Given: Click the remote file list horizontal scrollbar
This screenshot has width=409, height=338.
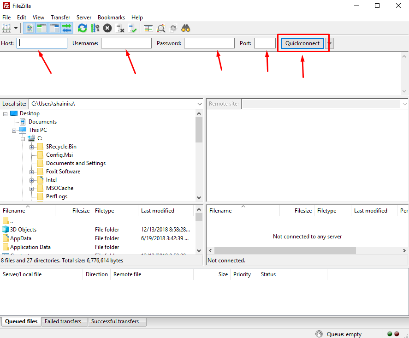Looking at the screenshot, I should (285, 250).
